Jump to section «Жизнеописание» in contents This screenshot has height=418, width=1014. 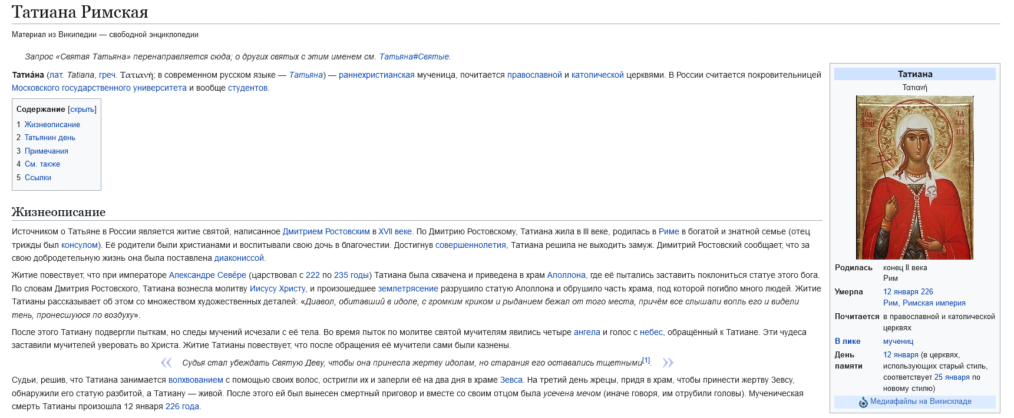(x=52, y=125)
